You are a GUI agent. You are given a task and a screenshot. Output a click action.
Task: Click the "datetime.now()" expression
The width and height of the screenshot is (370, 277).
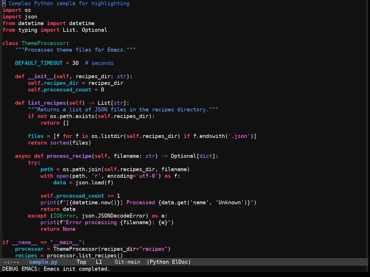pos(95,203)
